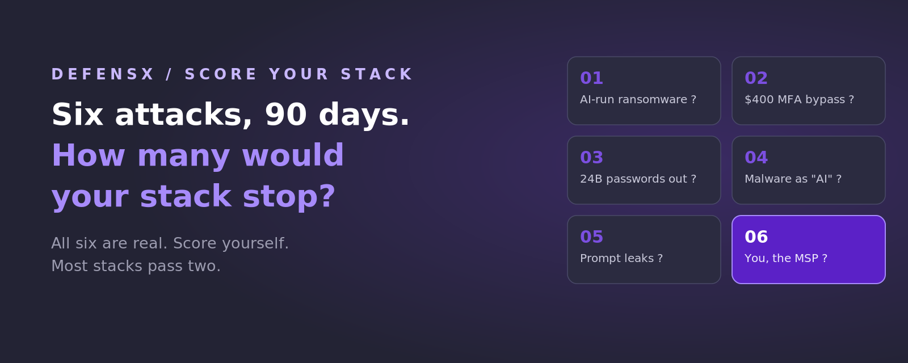Image resolution: width=908 pixels, height=363 pixels.
Task: Click the DEFENSX / SCORE YOUR STACK heading
Action: point(232,75)
